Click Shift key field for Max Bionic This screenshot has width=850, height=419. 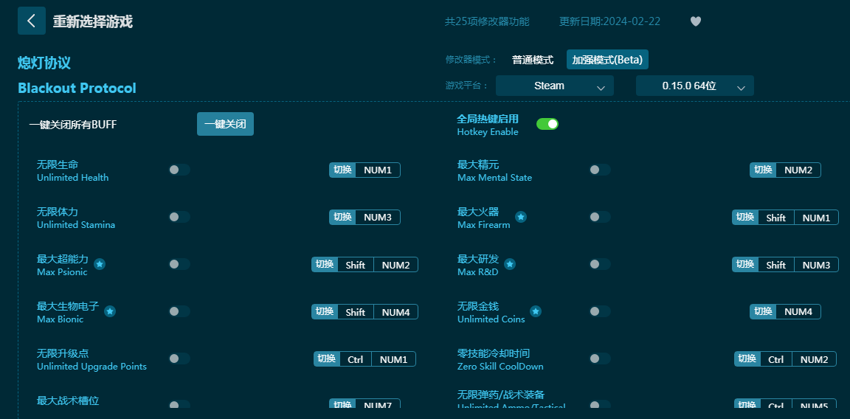356,312
